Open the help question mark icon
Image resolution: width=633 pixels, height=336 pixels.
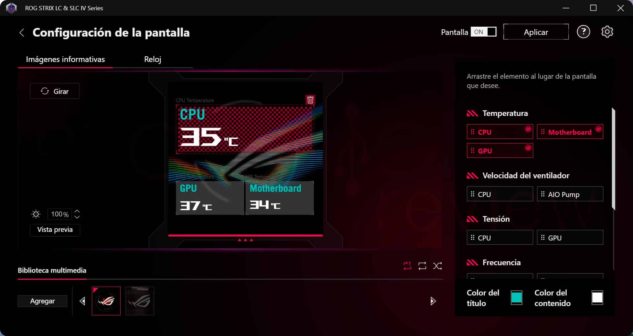[x=583, y=32]
